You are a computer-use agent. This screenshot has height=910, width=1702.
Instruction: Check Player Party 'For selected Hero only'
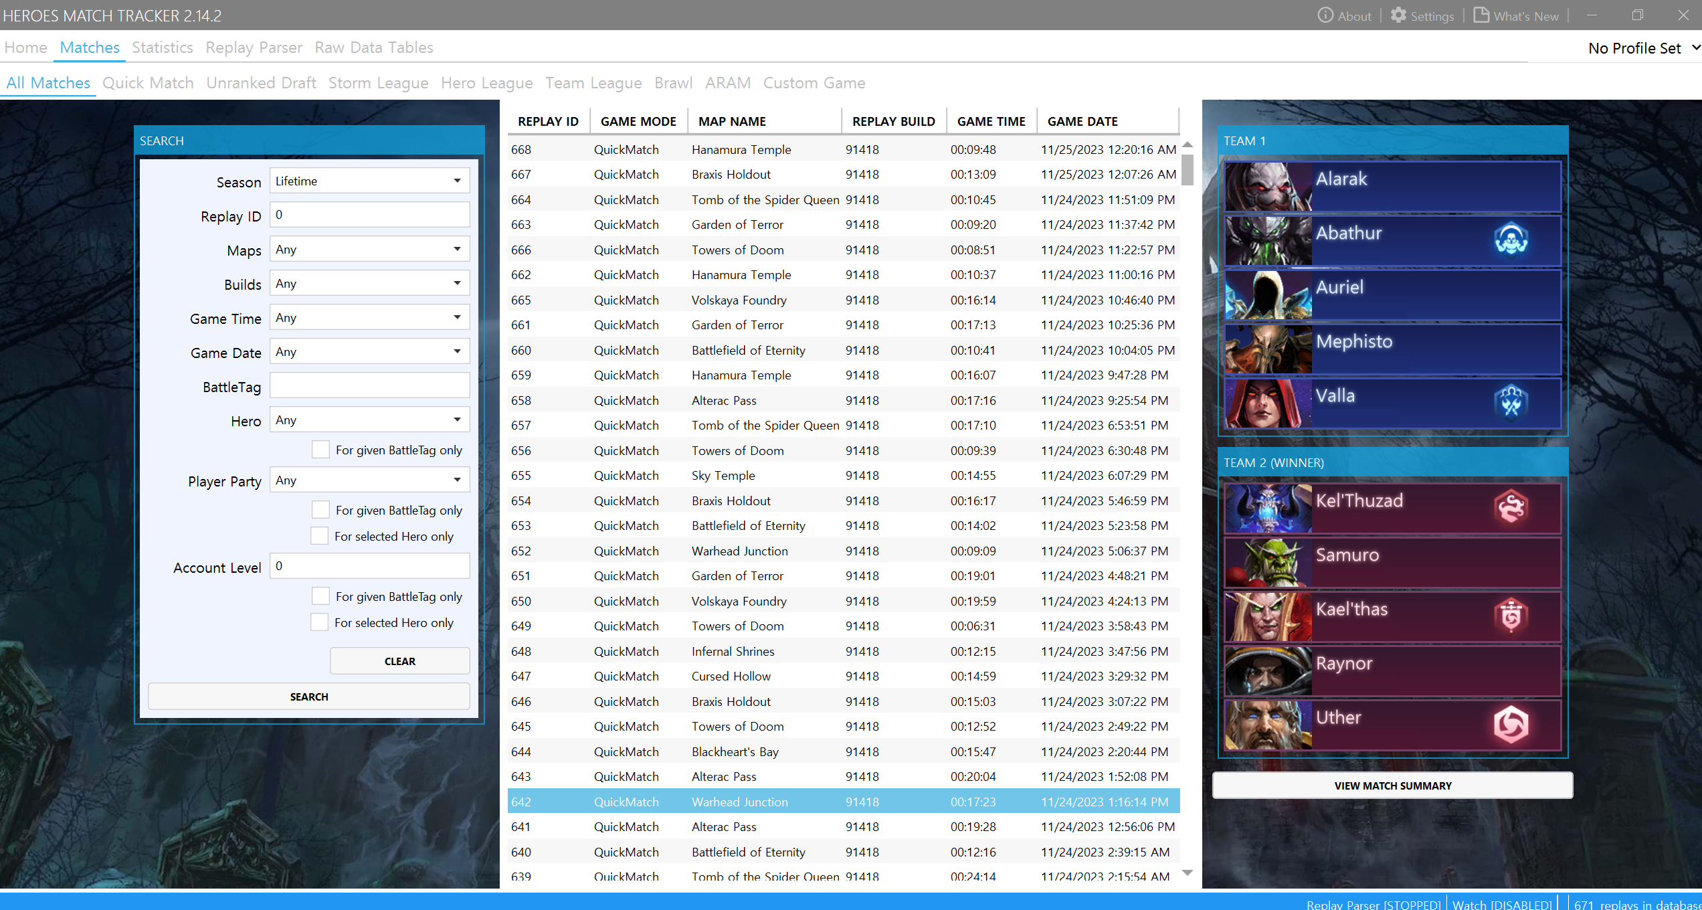[319, 536]
